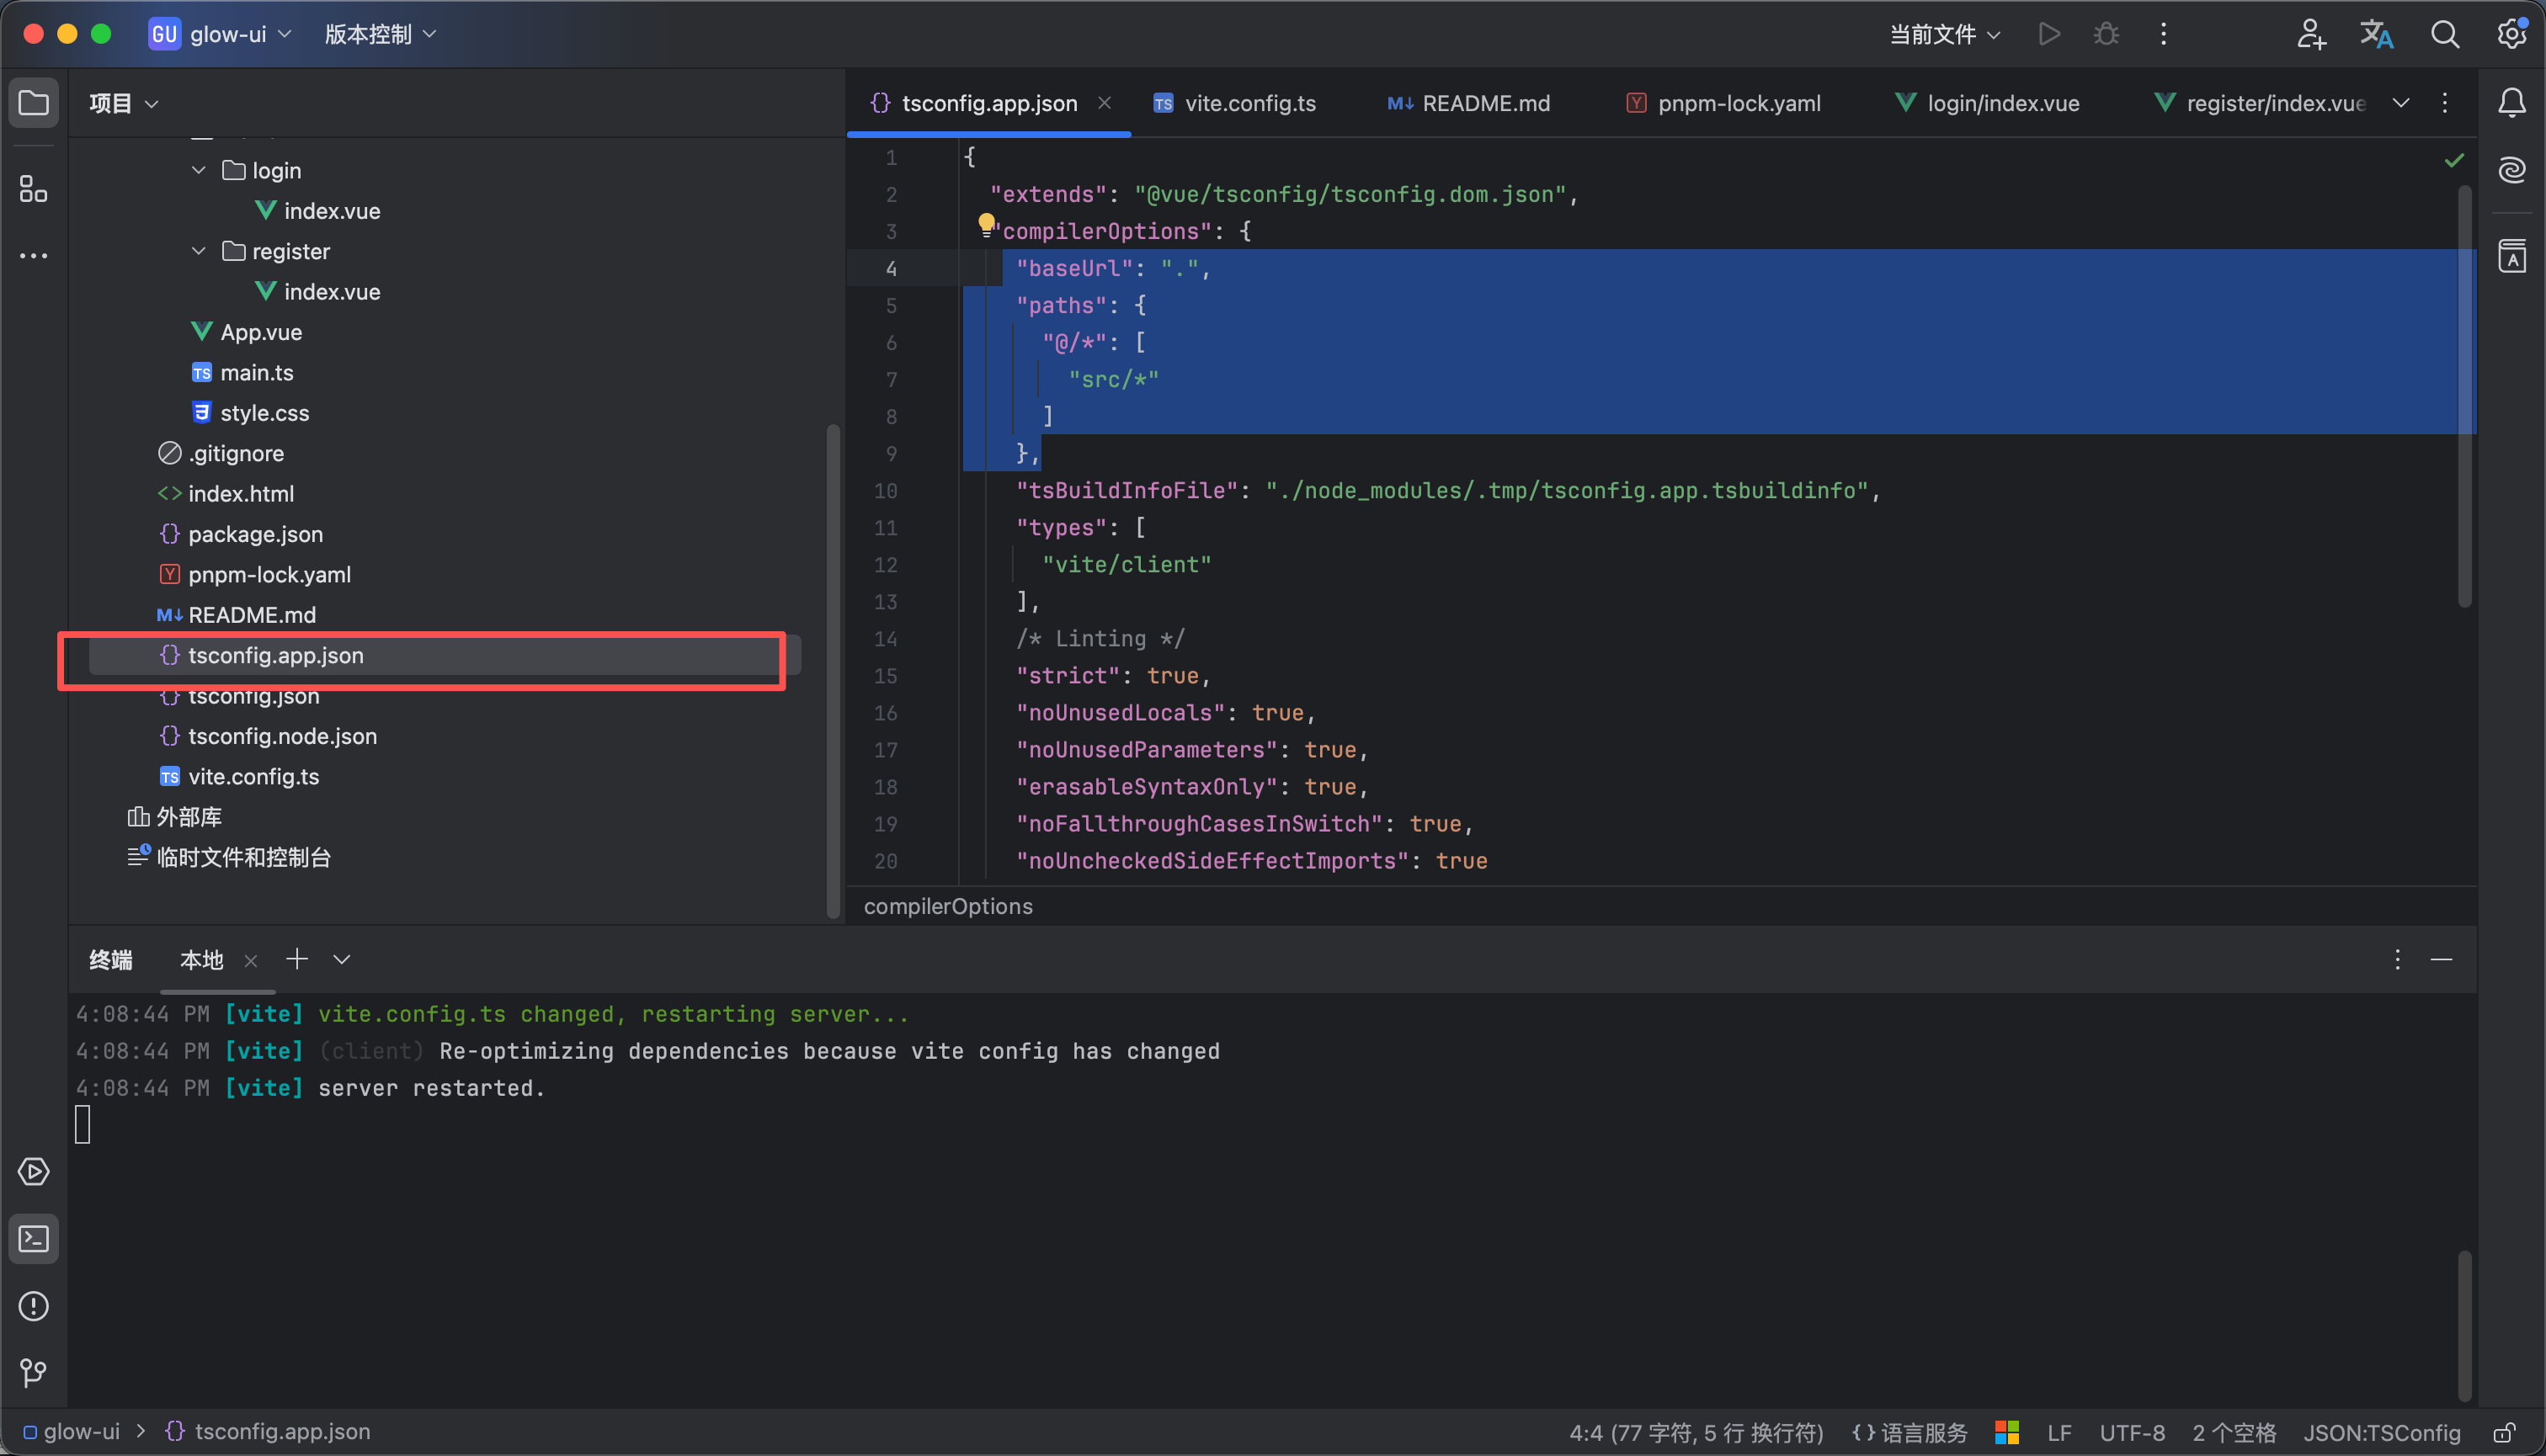Add a new terminal tab with plus
The height and width of the screenshot is (1456, 2546).
tap(296, 959)
